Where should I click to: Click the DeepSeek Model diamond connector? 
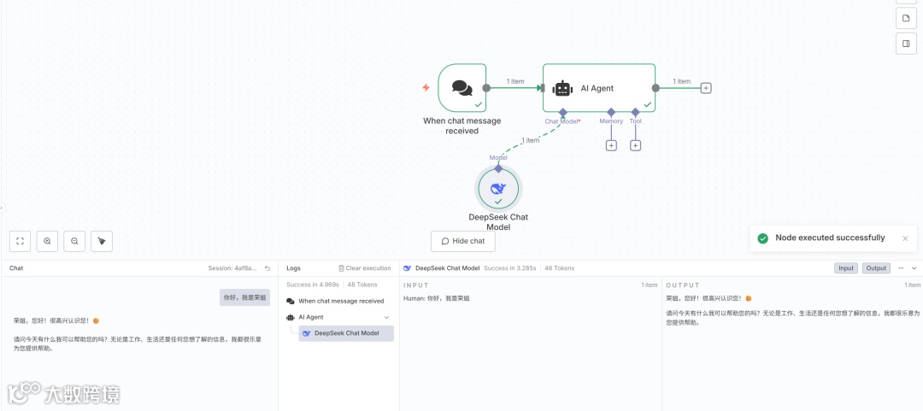498,168
